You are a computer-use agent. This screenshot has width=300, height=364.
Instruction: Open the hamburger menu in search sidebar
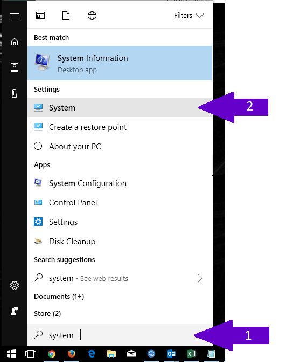[x=15, y=16]
